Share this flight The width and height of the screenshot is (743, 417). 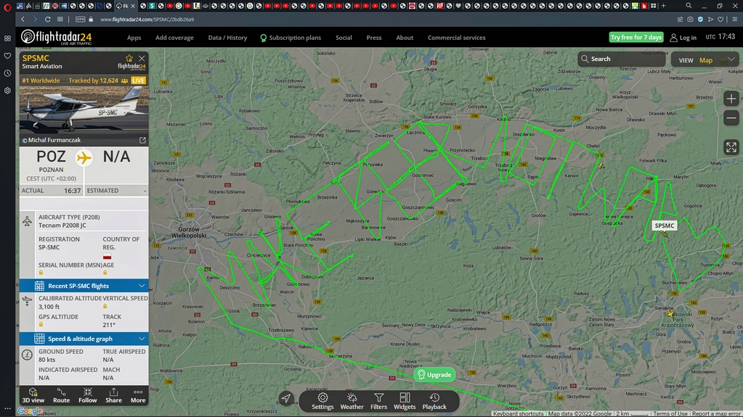[x=114, y=395]
